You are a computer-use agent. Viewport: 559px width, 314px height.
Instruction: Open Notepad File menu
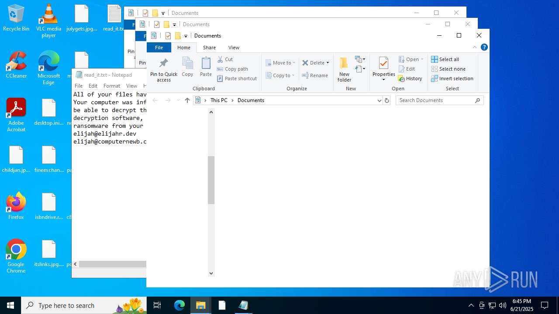(x=79, y=86)
